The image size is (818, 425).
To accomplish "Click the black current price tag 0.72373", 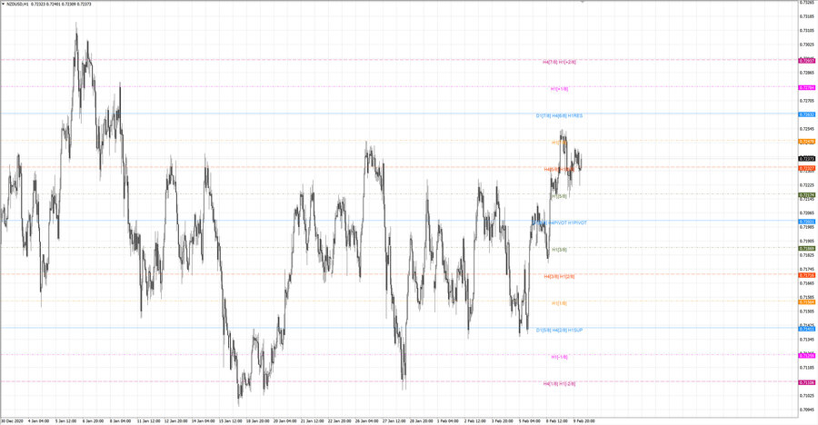I will click(807, 159).
